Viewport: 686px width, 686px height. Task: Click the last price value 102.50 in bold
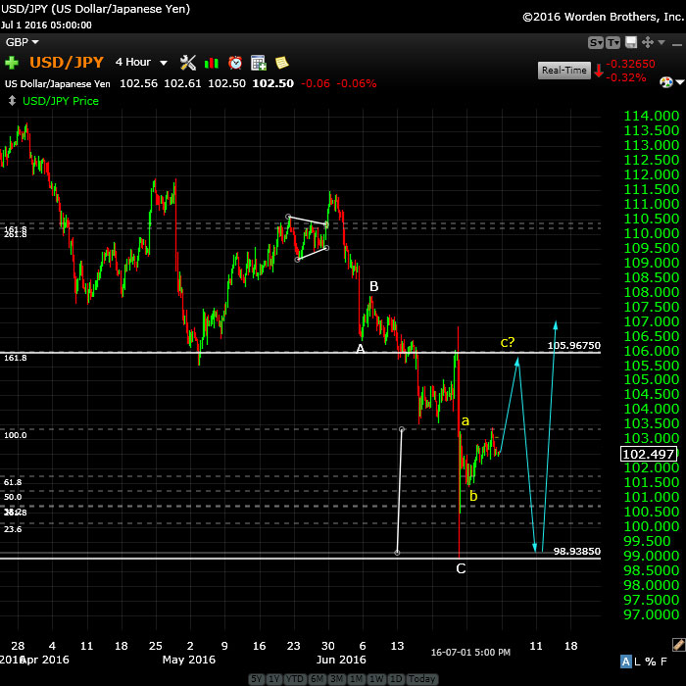pos(273,83)
